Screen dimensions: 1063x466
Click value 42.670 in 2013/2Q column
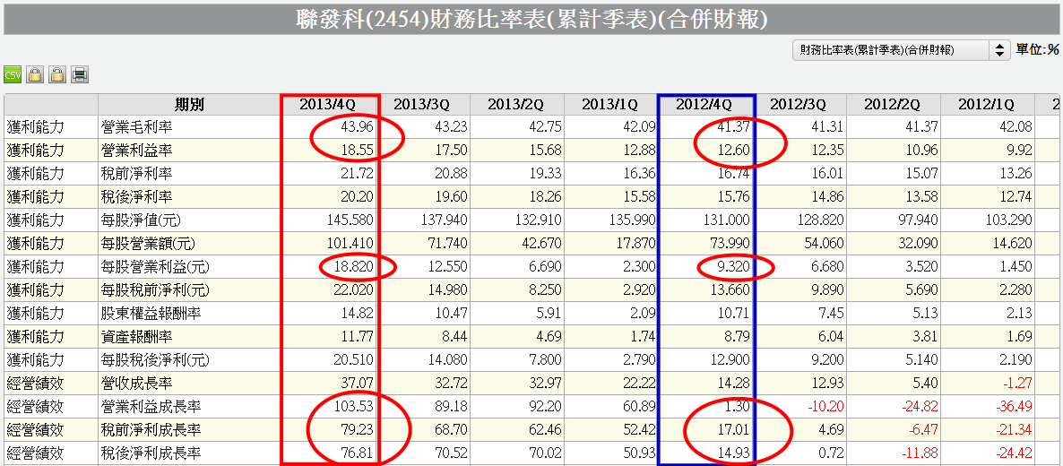tap(541, 243)
